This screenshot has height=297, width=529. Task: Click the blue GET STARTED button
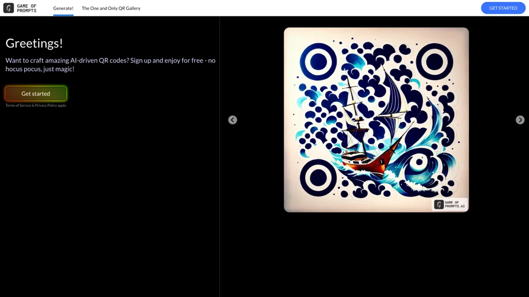pos(503,8)
